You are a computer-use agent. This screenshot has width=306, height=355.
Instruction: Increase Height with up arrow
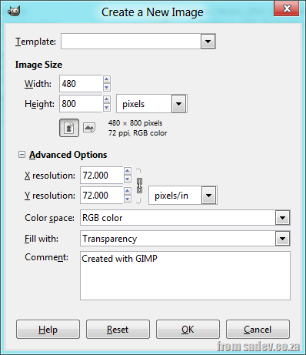(107, 99)
